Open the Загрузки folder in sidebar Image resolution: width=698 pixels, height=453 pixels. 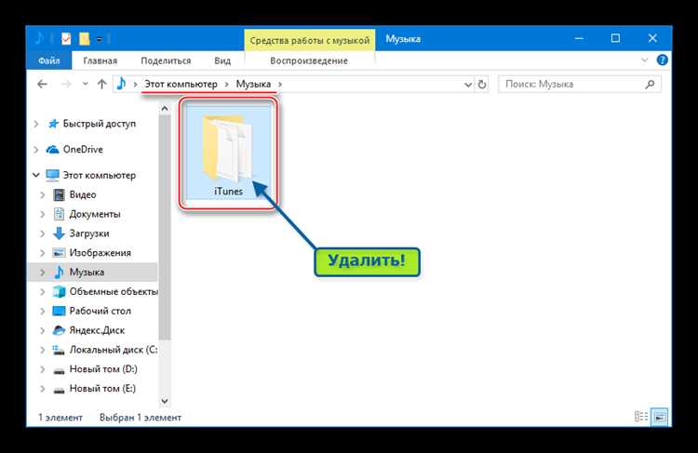(x=89, y=233)
